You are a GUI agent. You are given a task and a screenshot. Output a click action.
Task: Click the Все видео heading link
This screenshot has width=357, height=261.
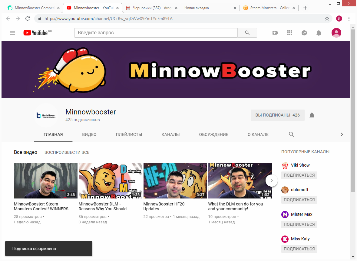click(25, 152)
